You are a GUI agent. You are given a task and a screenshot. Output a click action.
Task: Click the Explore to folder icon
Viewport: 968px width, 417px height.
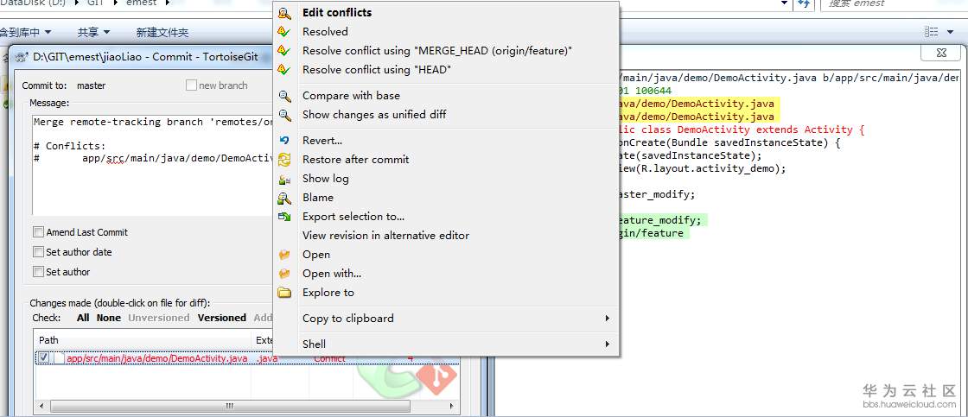point(284,293)
